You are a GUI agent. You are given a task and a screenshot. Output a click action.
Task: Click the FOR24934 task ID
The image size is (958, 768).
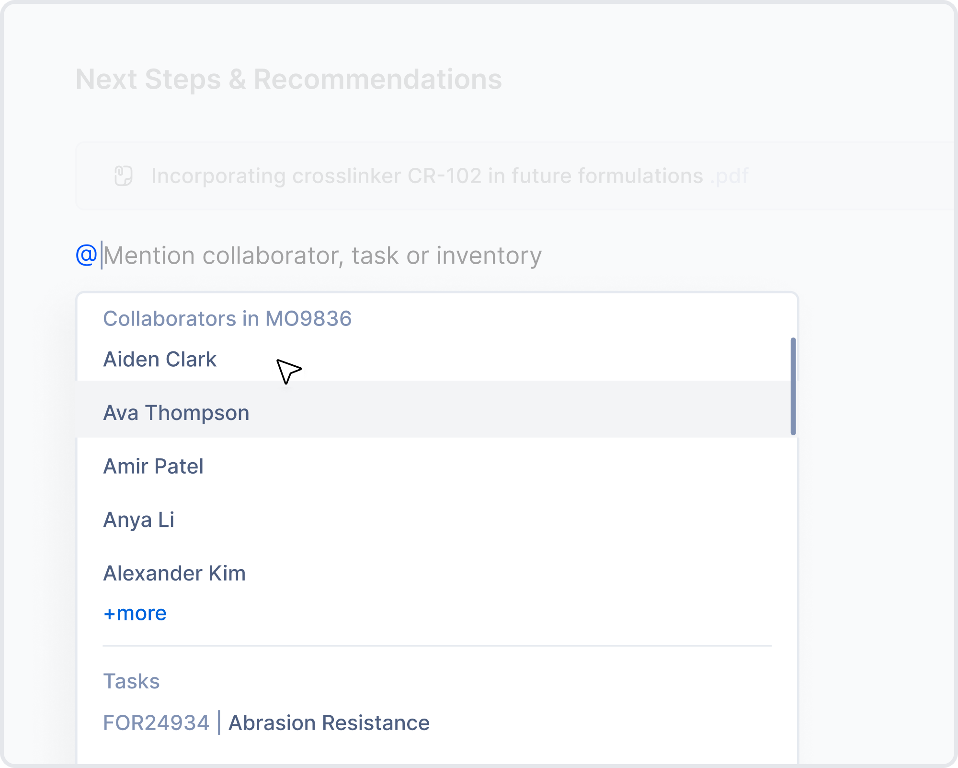pyautogui.click(x=156, y=723)
